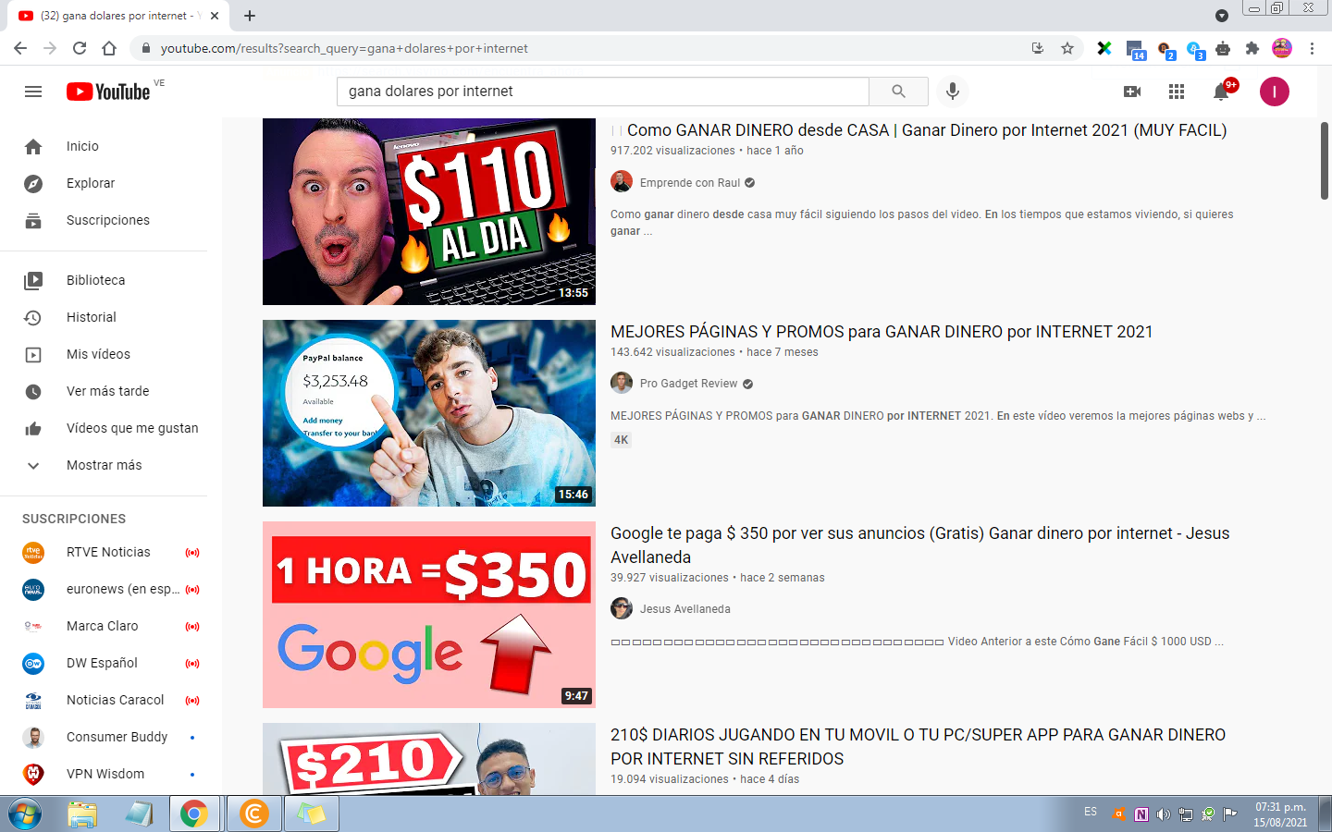The height and width of the screenshot is (832, 1332).
Task: Open the notifications bell
Action: (x=1222, y=91)
